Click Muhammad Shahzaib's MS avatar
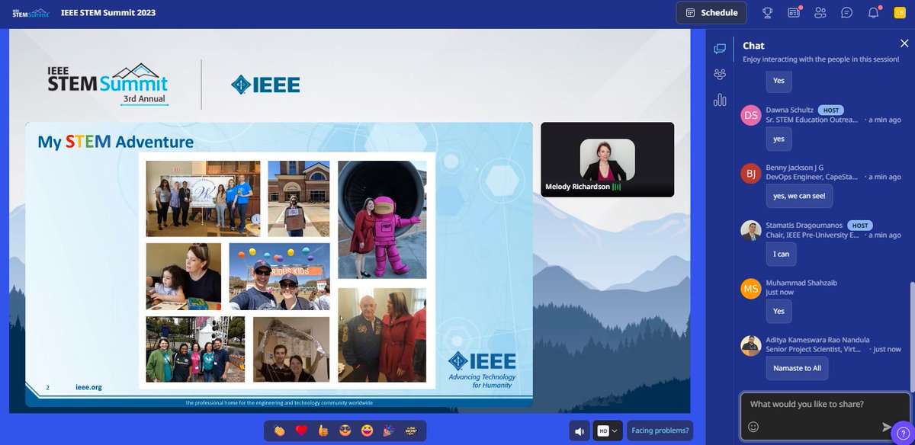 (751, 288)
